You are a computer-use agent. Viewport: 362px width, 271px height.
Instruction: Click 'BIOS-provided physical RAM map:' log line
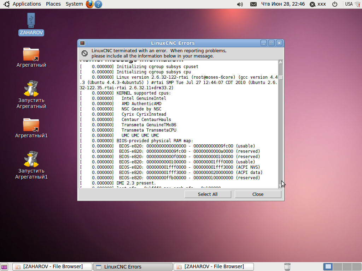pos(136,141)
